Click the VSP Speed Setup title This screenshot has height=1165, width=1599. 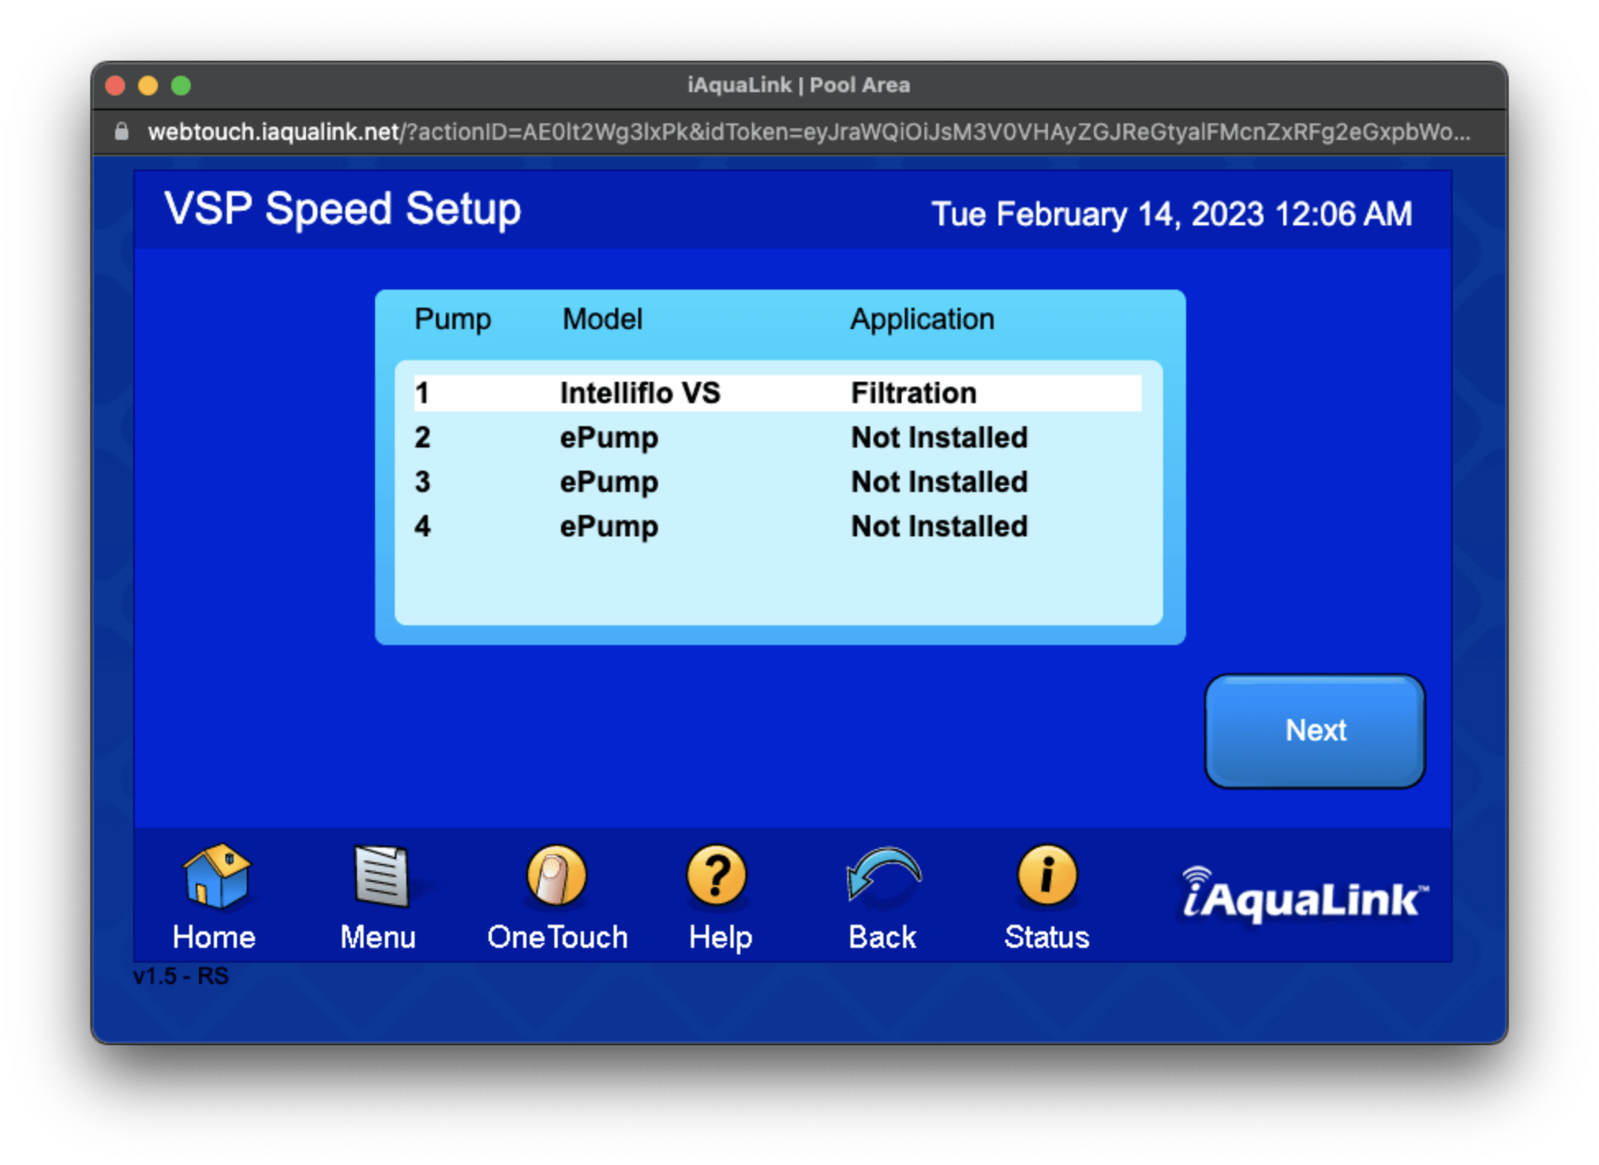pos(342,209)
